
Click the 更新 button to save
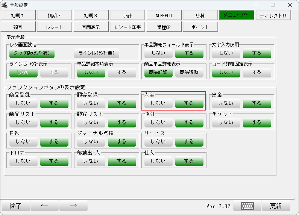[276, 206]
